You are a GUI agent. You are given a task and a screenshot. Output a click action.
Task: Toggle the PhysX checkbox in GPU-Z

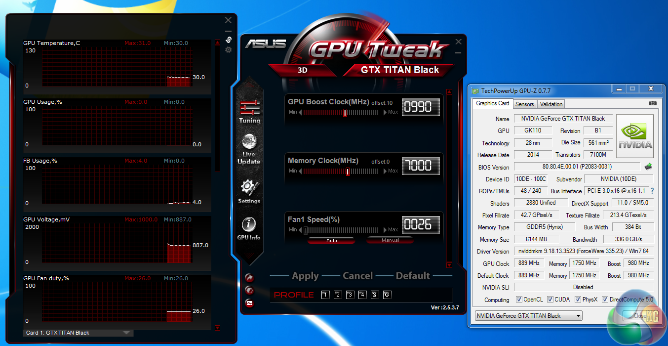[x=578, y=300]
